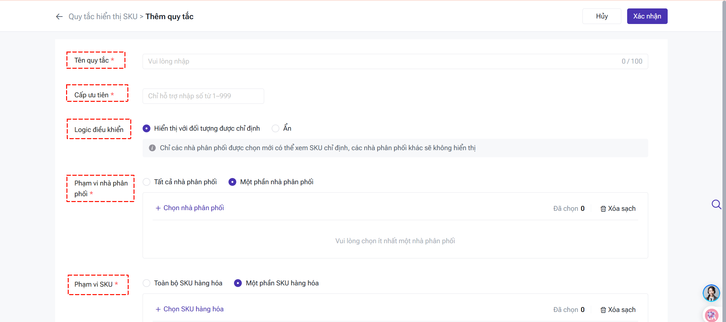
Task: Click trash icon for distributor Xóa sạch
Action: [603, 209]
